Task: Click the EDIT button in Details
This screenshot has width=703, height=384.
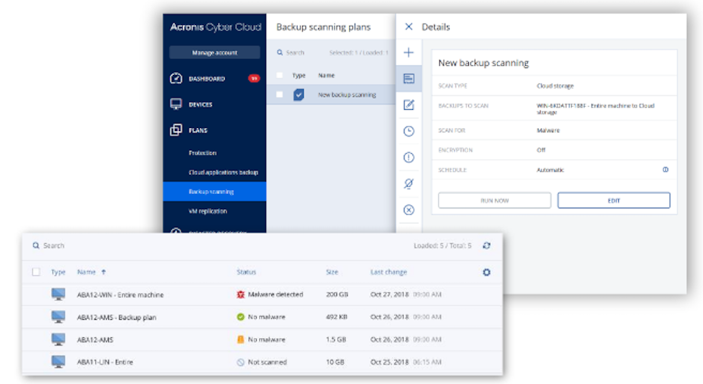Action: pyautogui.click(x=614, y=201)
